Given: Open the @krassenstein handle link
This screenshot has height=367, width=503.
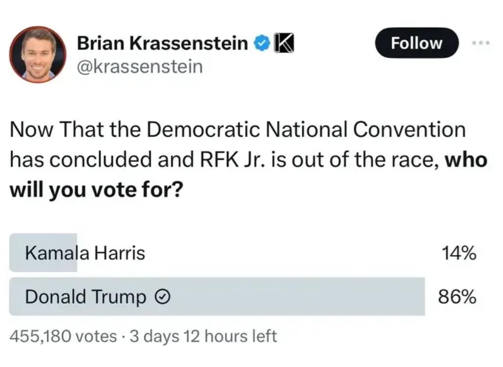Looking at the screenshot, I should 140,67.
